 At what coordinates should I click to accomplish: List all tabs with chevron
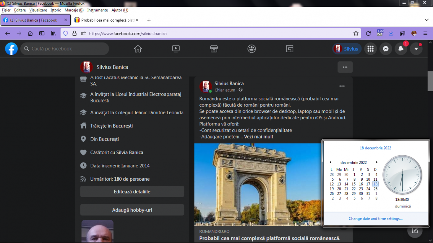(x=426, y=20)
